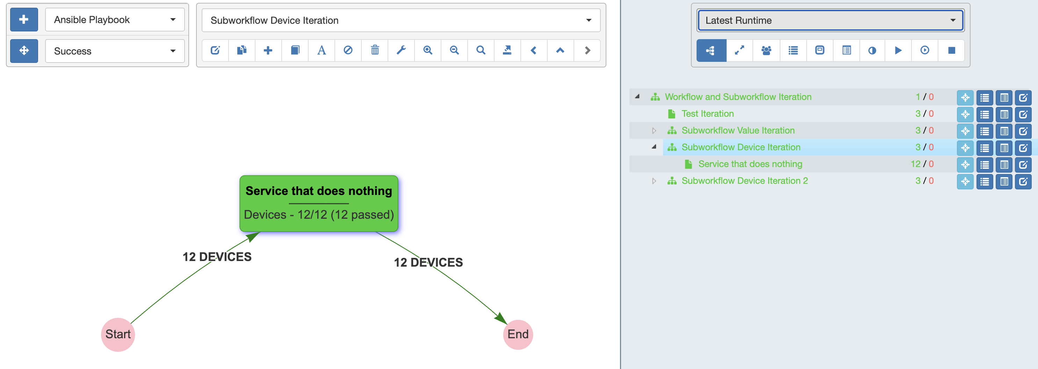Click the 1 / 0 count for Workflow and Subworkflow Iteration

924,97
